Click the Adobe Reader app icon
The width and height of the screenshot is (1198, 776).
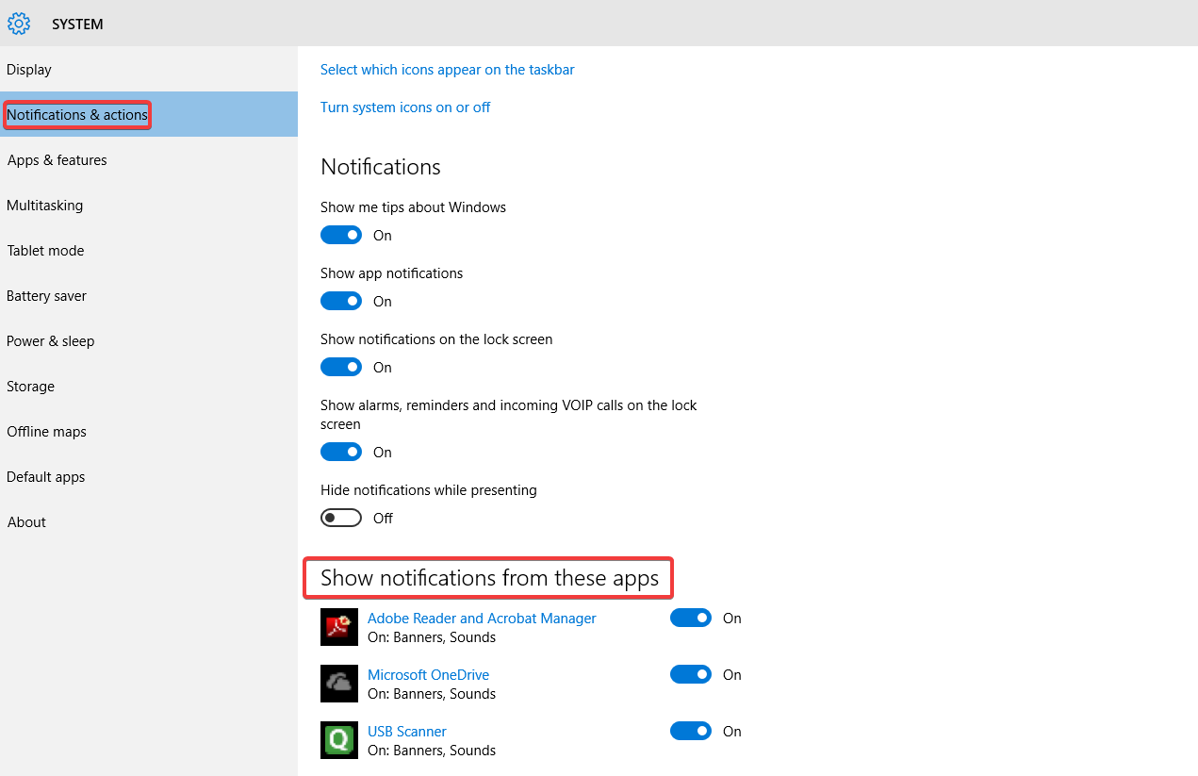tap(339, 627)
